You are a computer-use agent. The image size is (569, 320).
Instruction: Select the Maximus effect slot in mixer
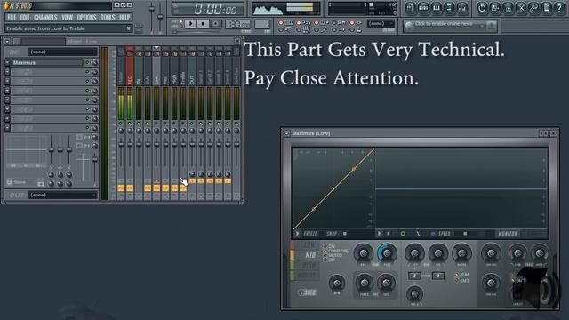coord(47,63)
